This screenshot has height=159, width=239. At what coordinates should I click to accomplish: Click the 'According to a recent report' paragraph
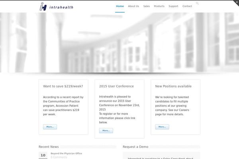(63, 106)
